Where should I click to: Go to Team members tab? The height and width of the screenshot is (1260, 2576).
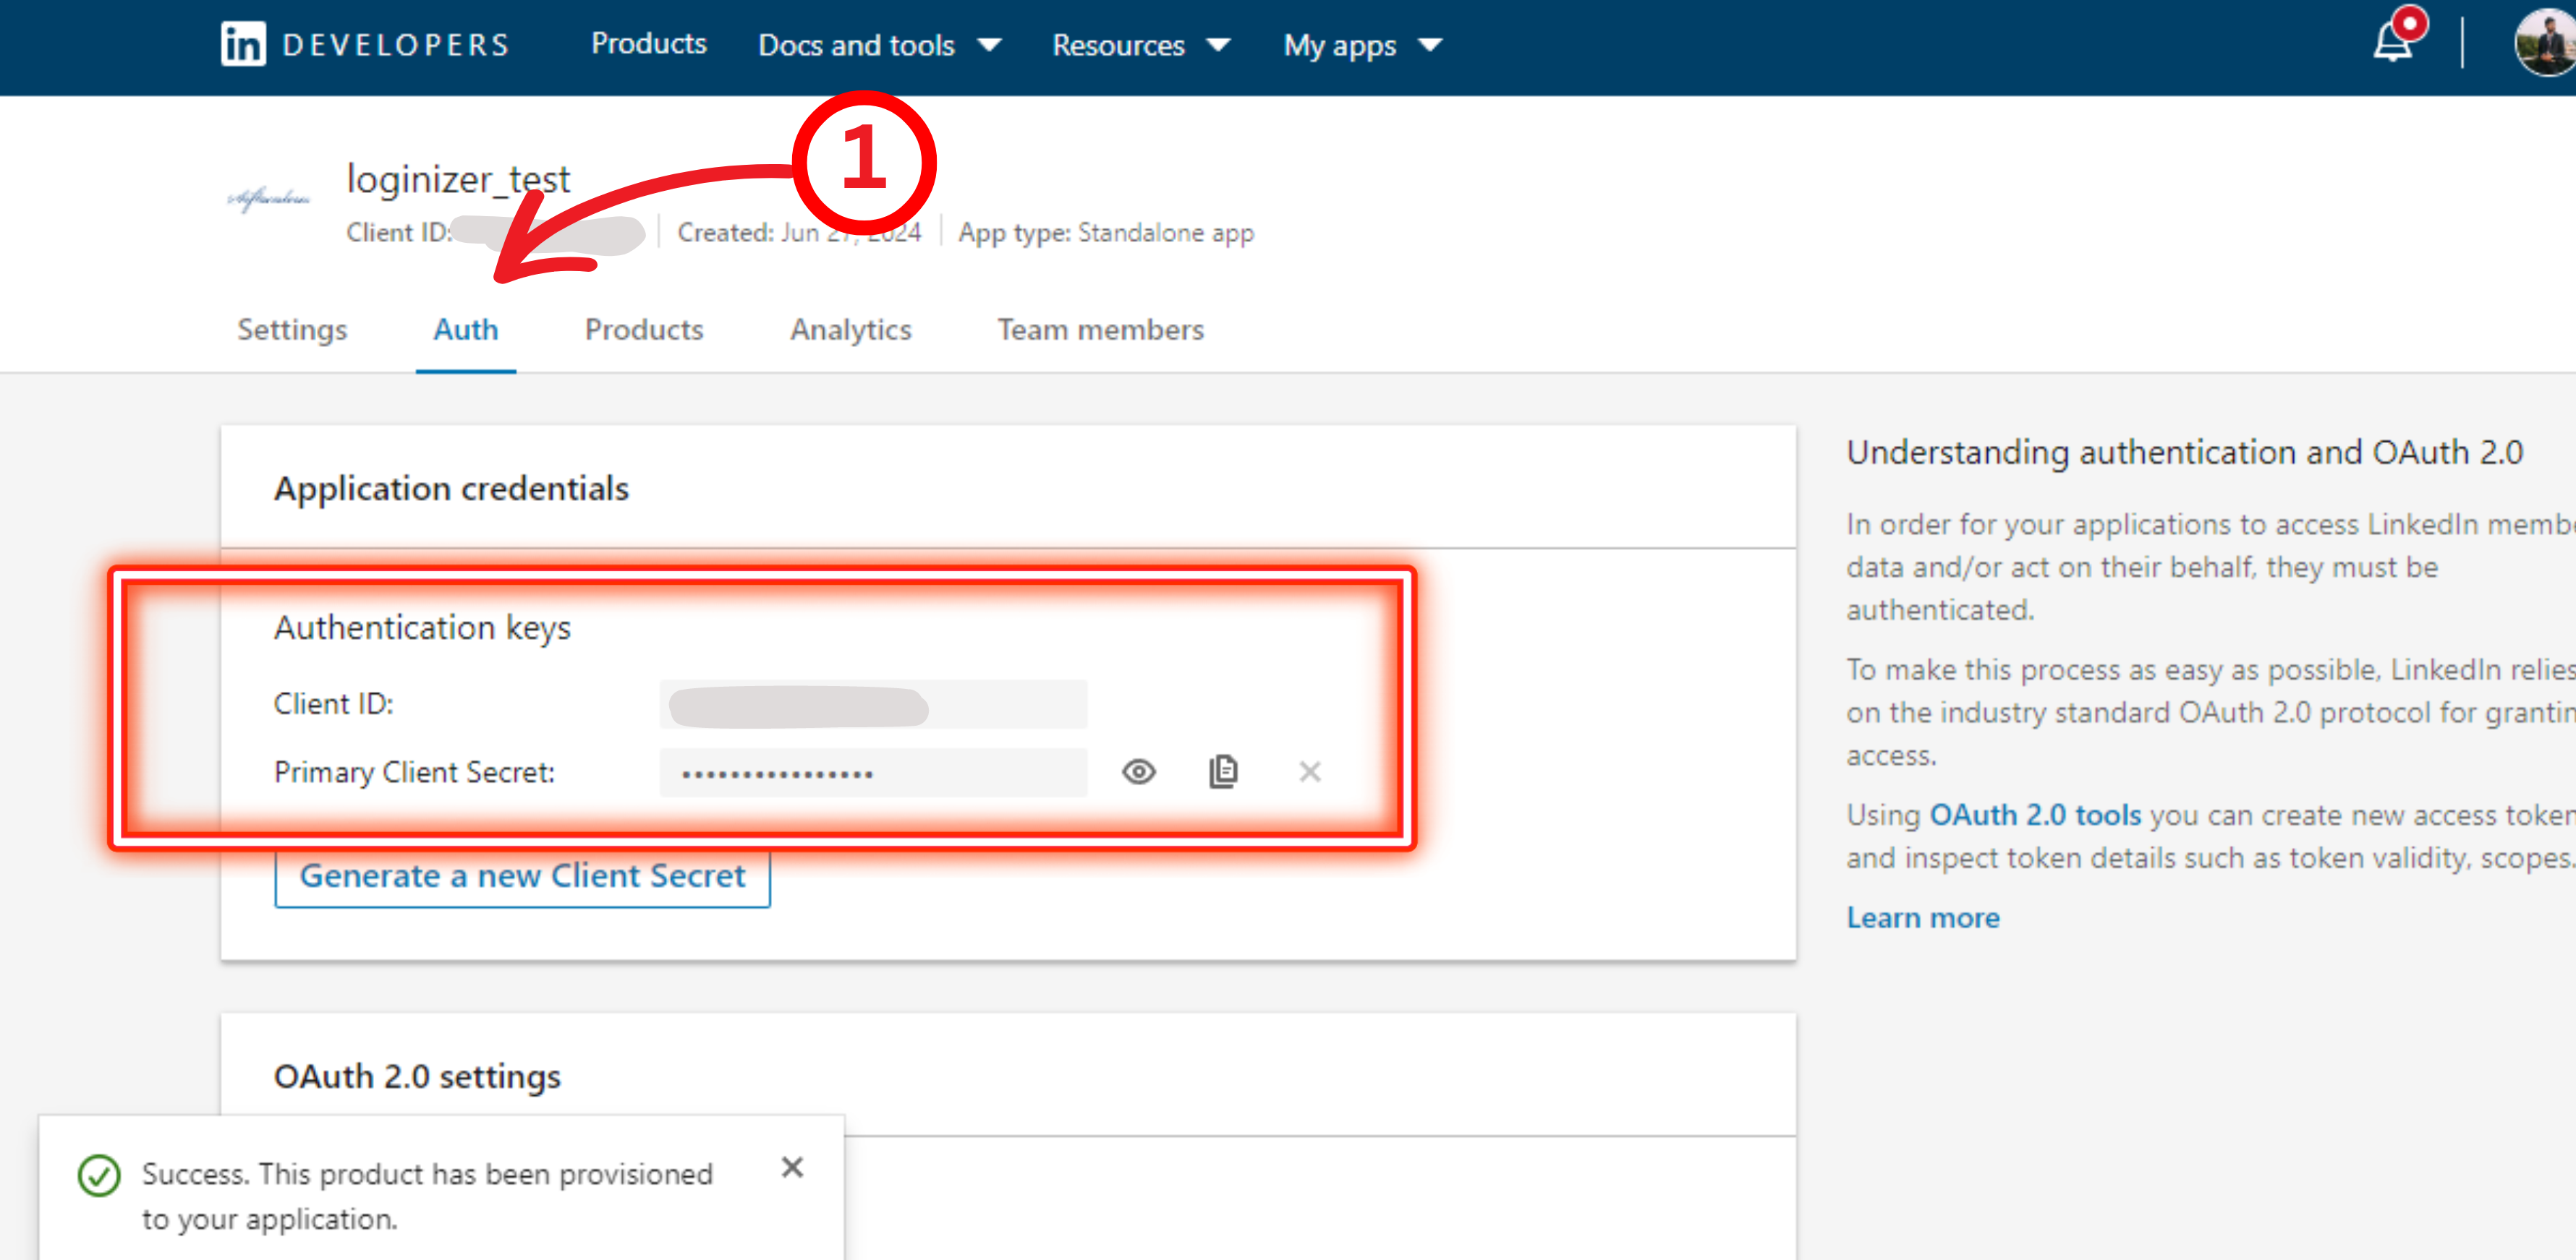1100,330
